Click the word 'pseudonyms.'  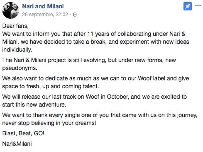pyautogui.click(x=20, y=68)
